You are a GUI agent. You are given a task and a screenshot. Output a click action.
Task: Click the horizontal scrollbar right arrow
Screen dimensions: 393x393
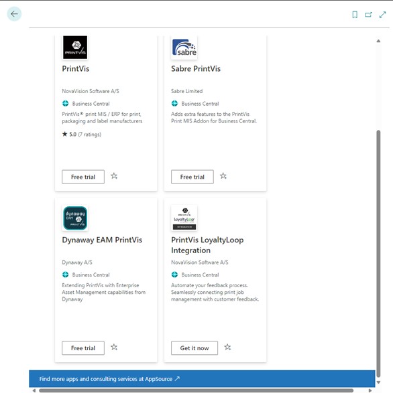point(370,390)
